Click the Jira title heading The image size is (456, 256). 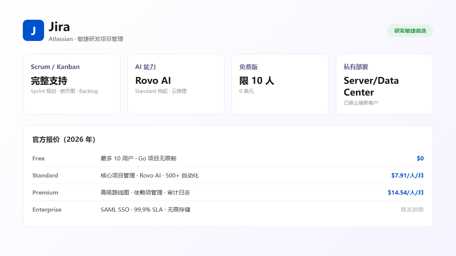click(x=59, y=27)
